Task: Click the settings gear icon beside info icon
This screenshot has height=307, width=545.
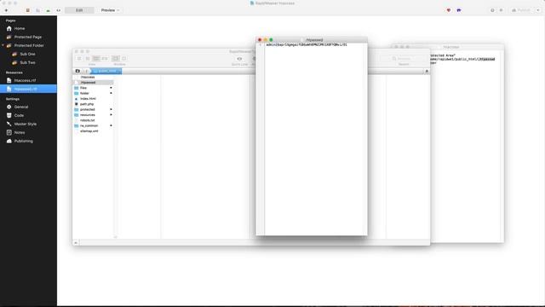Action: (x=501, y=10)
